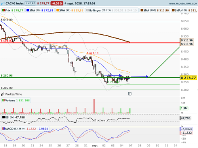Click the 8 645,00 resistance level label
This screenshot has height=148, width=198.
point(7,20)
